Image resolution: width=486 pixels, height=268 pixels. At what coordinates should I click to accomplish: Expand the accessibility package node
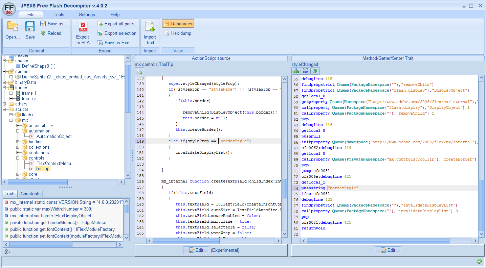pos(18,126)
